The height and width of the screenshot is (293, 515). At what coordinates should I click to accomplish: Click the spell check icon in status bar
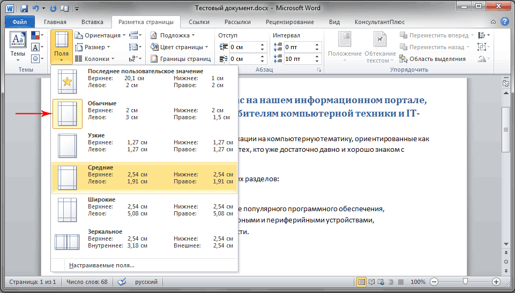122,282
